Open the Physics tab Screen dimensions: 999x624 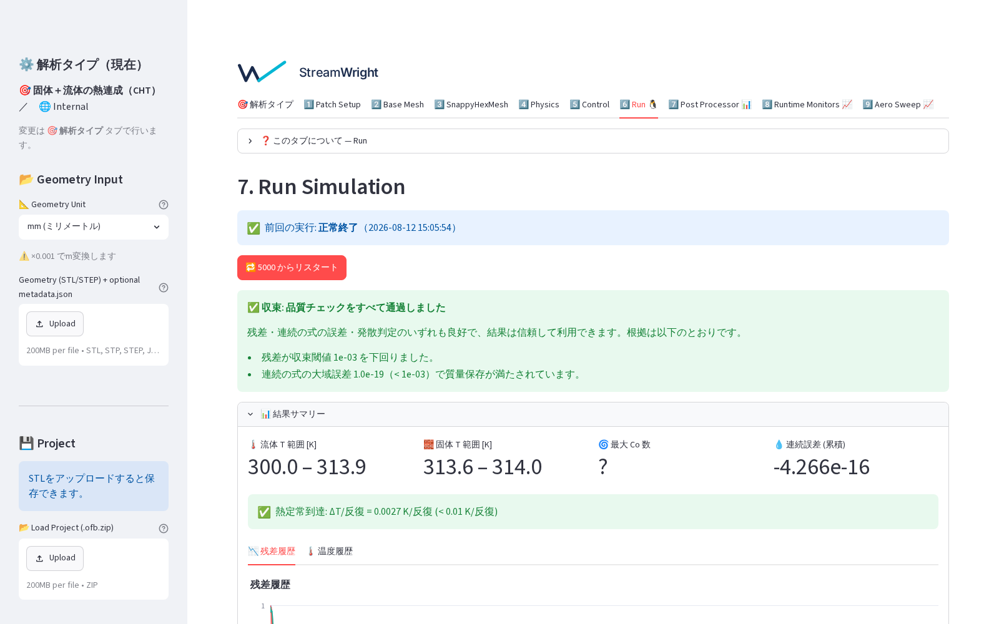539,105
